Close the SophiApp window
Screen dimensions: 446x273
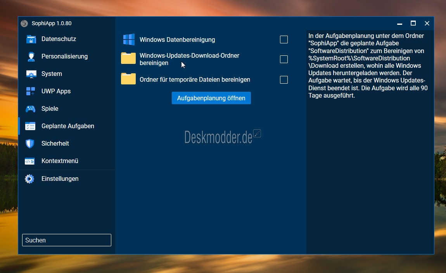point(427,23)
